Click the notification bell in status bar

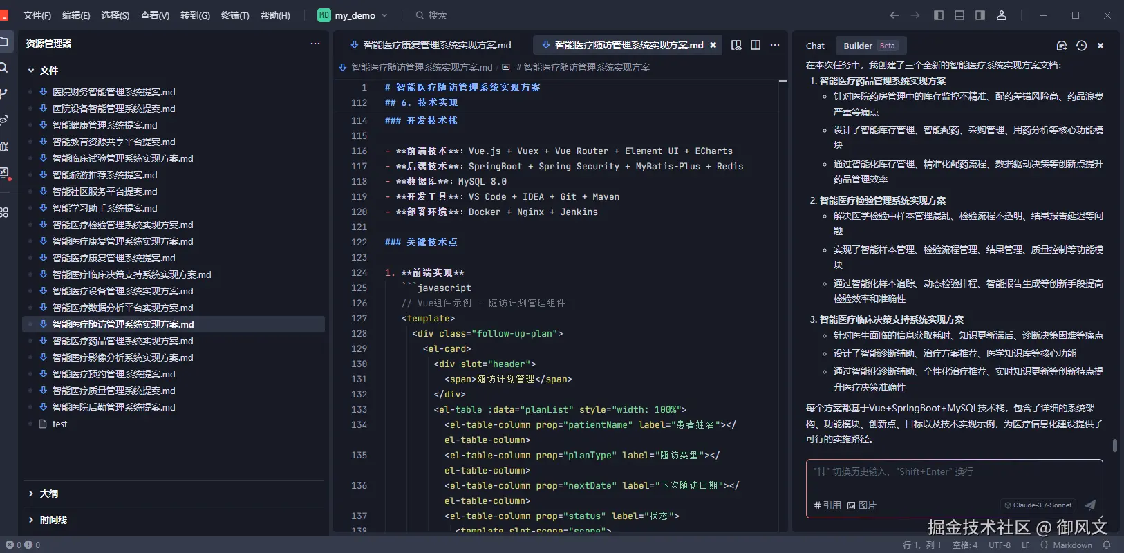(1107, 545)
